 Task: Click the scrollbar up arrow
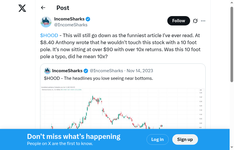232,2
